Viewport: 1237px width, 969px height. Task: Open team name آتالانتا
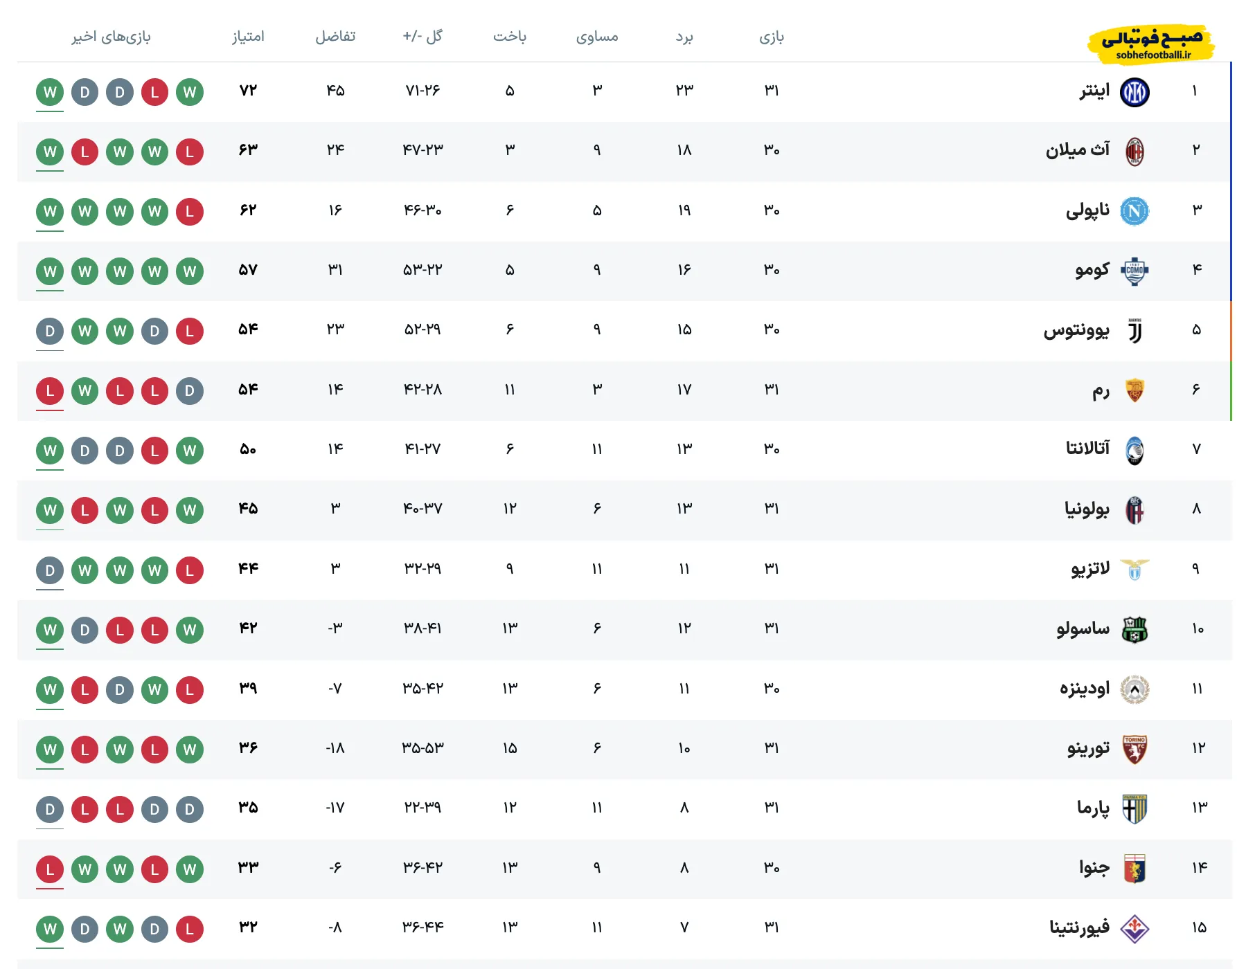click(x=1088, y=449)
